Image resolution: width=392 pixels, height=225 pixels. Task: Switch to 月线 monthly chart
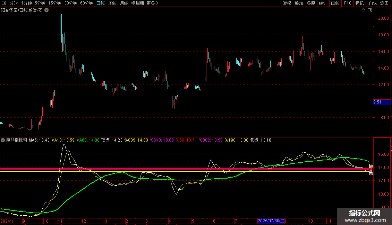[124, 3]
